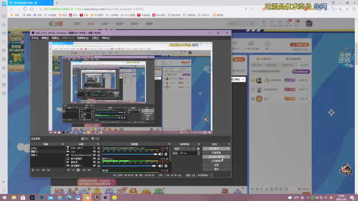Viewport: 358px width, 201px height.
Task: Open the File menu in OBS
Action: pos(35,38)
